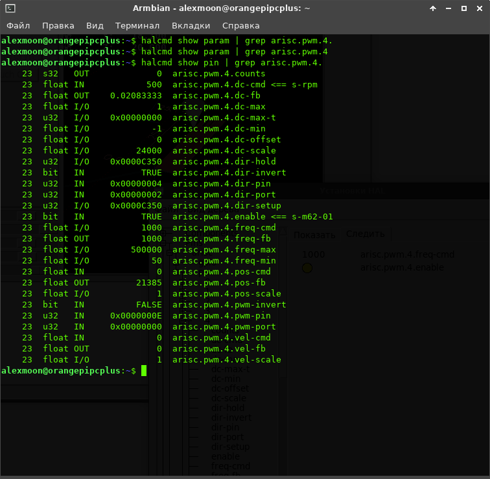Click arisc.pwm.4.pos-scale pin name
This screenshot has width=490, height=479.
pyautogui.click(x=227, y=294)
